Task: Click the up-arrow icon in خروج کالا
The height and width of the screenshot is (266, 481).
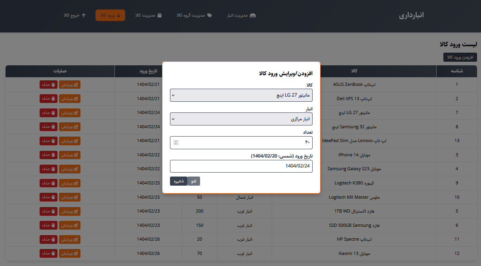Action: click(83, 15)
